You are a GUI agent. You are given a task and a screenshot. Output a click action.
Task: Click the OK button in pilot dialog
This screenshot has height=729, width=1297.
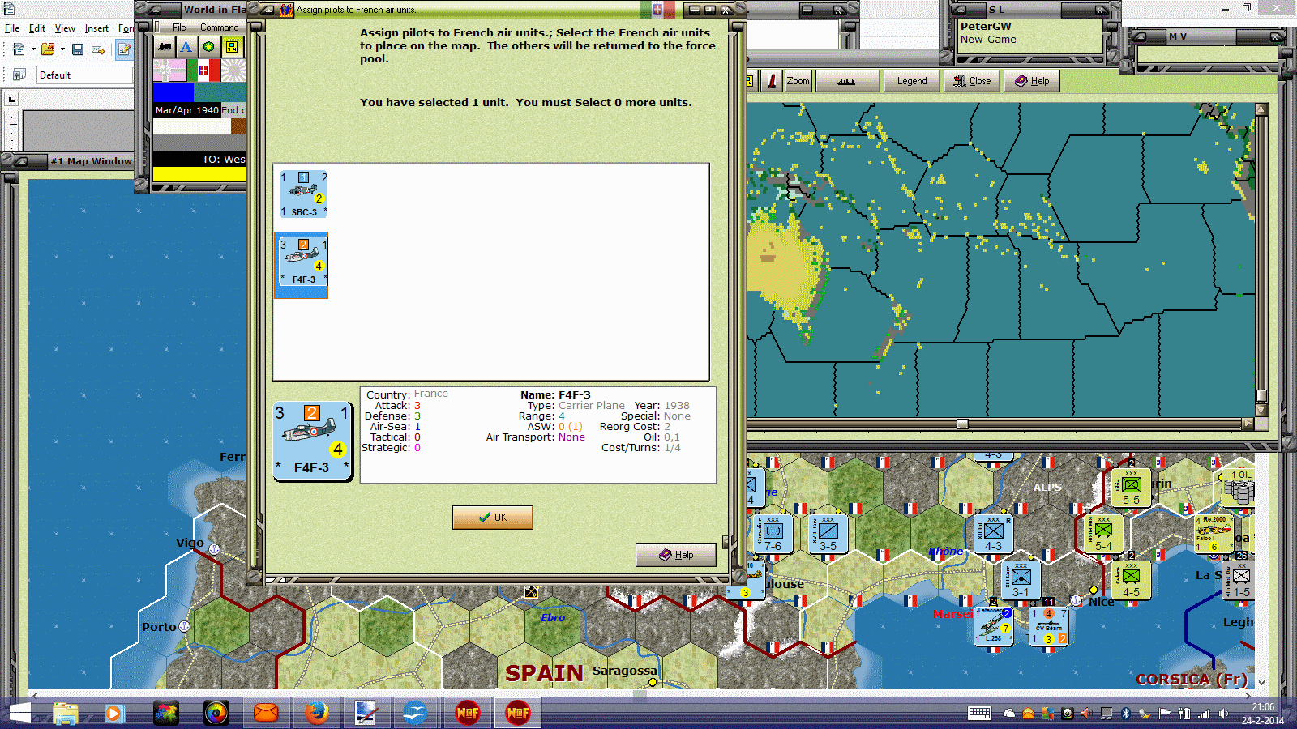pyautogui.click(x=492, y=518)
